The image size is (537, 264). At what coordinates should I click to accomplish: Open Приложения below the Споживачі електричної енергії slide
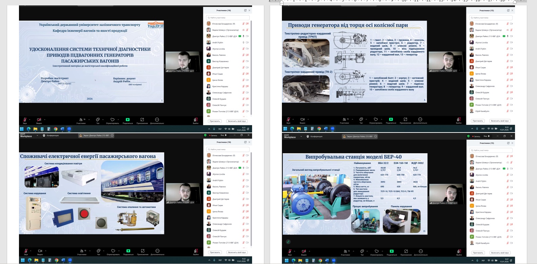click(x=143, y=251)
